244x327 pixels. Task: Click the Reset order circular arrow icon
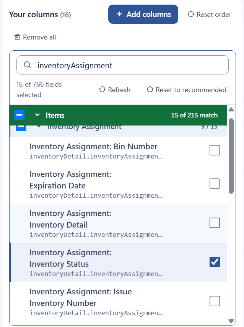tap(191, 14)
